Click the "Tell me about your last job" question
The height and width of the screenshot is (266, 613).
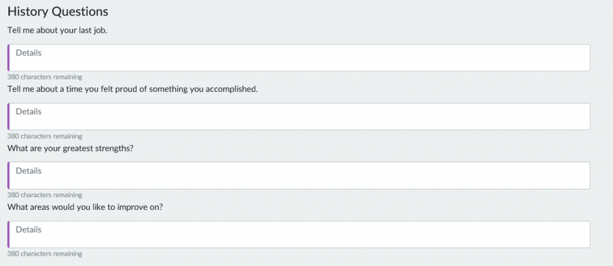click(57, 30)
